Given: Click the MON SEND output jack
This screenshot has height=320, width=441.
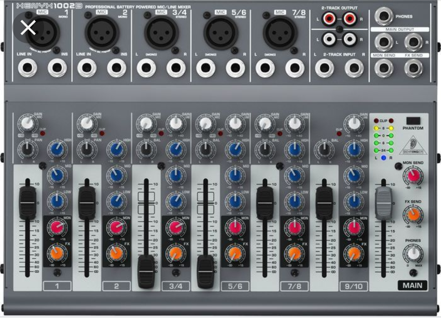Looking at the screenshot, I should (383, 68).
